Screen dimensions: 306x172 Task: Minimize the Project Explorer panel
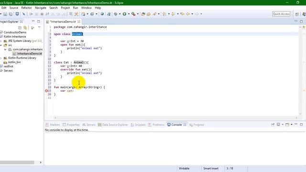tap(33, 21)
